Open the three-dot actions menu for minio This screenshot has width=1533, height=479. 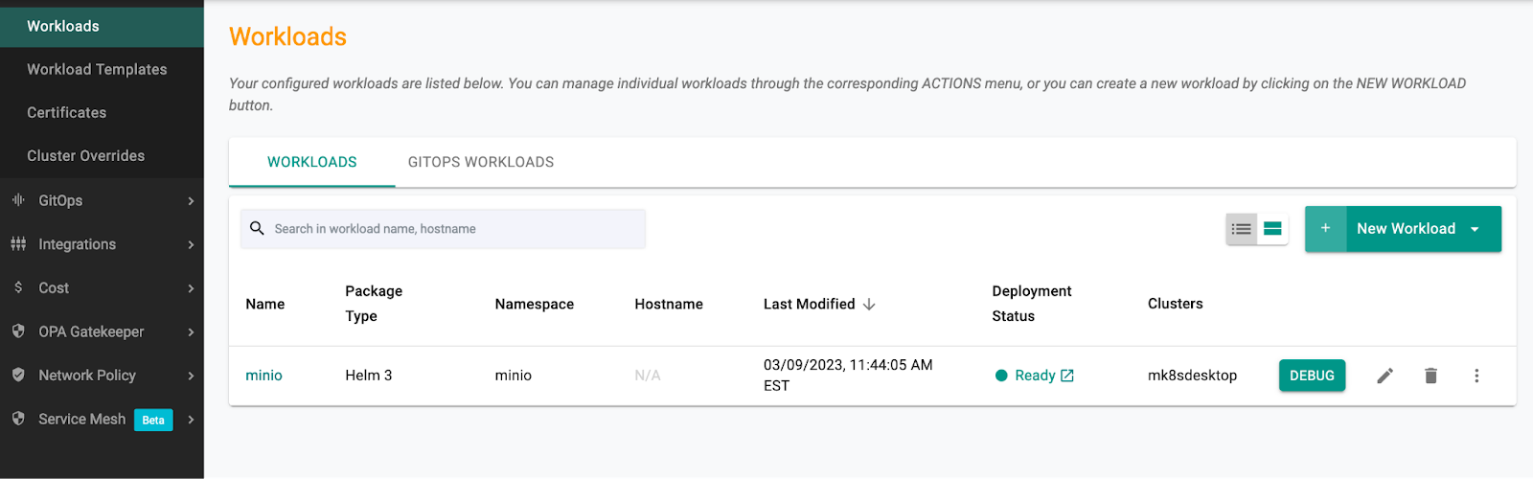click(1476, 376)
